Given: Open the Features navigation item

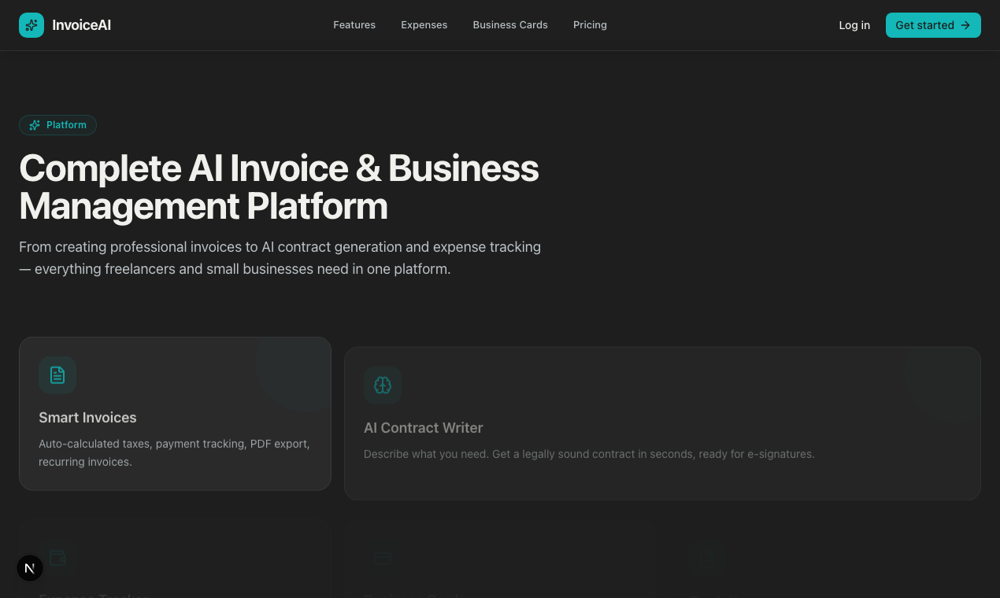Looking at the screenshot, I should click(354, 24).
